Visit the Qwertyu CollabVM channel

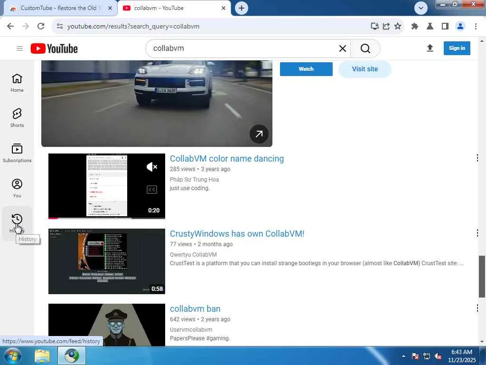[x=193, y=255]
